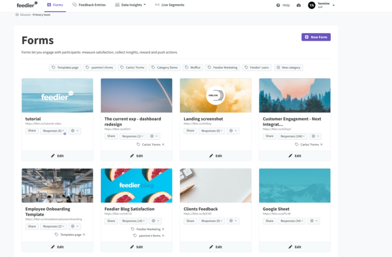
Task: Expand Responses (14) dropdown
Action: [x=134, y=221]
